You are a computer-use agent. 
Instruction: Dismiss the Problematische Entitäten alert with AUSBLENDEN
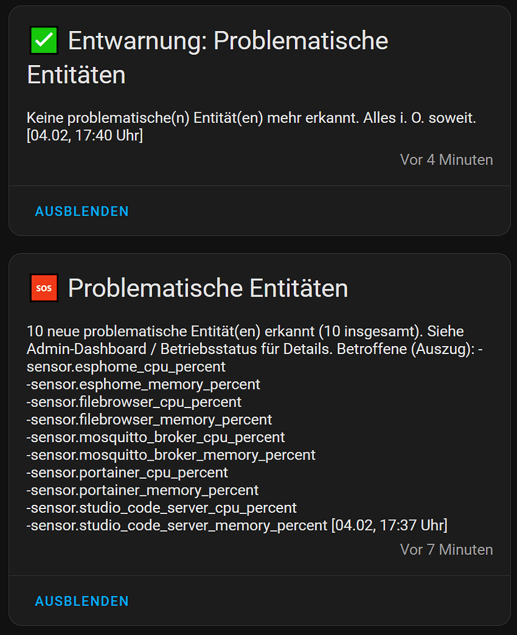pos(81,601)
